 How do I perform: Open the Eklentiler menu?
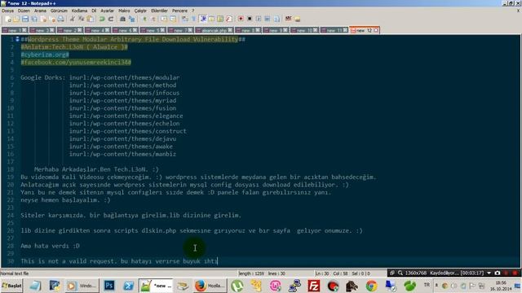(x=160, y=11)
